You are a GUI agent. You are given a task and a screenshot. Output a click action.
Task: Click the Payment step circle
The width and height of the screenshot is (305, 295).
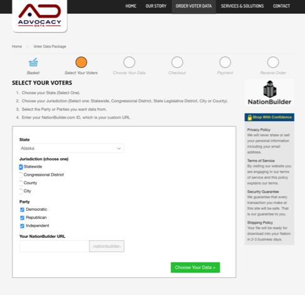(225, 62)
